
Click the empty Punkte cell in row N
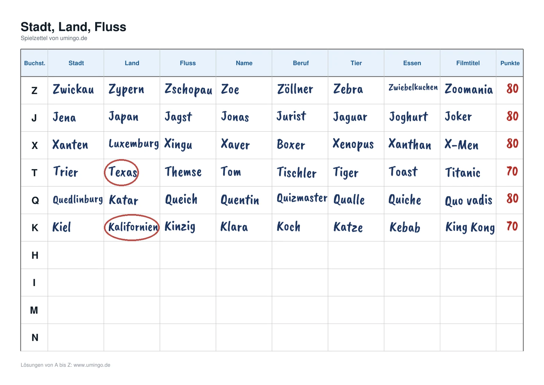510,337
